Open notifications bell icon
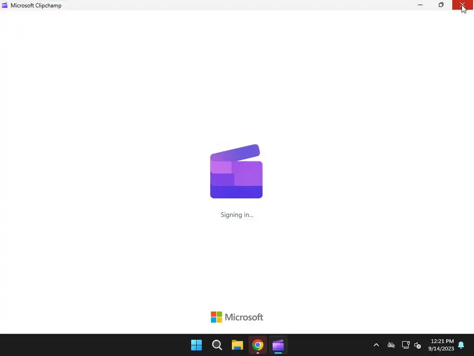474x356 pixels. point(462,345)
